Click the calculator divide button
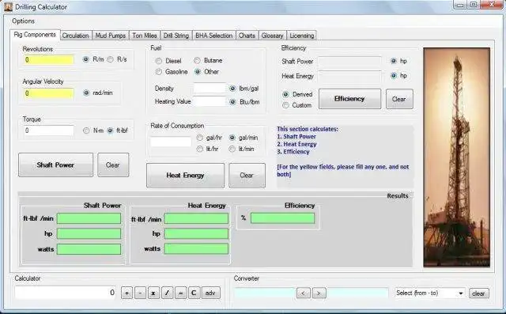 (x=167, y=293)
